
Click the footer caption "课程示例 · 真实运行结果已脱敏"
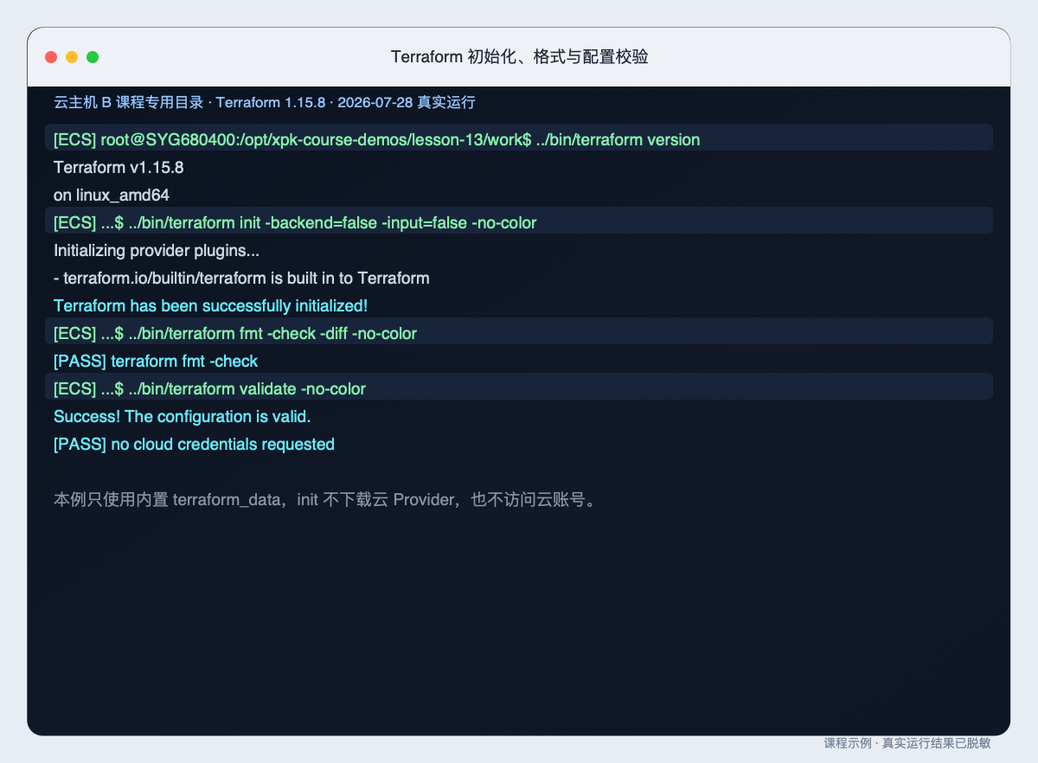(907, 743)
